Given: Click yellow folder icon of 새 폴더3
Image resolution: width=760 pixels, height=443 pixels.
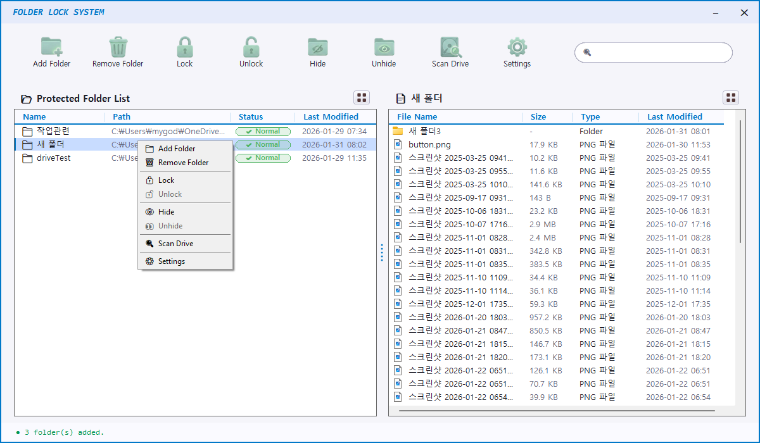Looking at the screenshot, I should pyautogui.click(x=398, y=131).
